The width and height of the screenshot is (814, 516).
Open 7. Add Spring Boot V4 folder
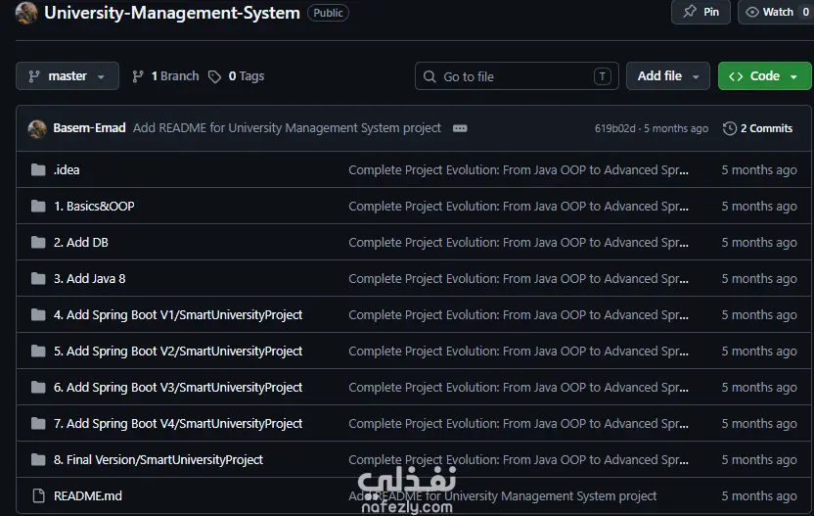pos(177,424)
